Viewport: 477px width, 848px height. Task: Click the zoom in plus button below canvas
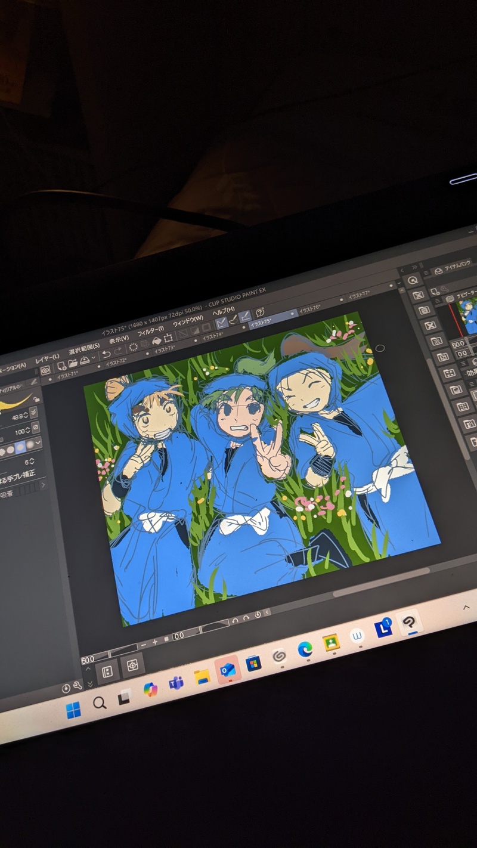155,642
